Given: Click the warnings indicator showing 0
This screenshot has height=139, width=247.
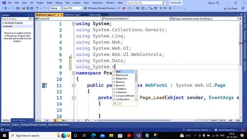Looking at the screenshot, I should click(x=65, y=120).
